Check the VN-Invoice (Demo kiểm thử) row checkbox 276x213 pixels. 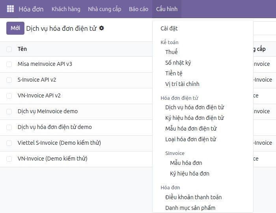click(x=9, y=159)
